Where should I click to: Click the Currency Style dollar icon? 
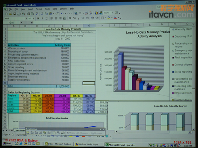tap(70, 18)
